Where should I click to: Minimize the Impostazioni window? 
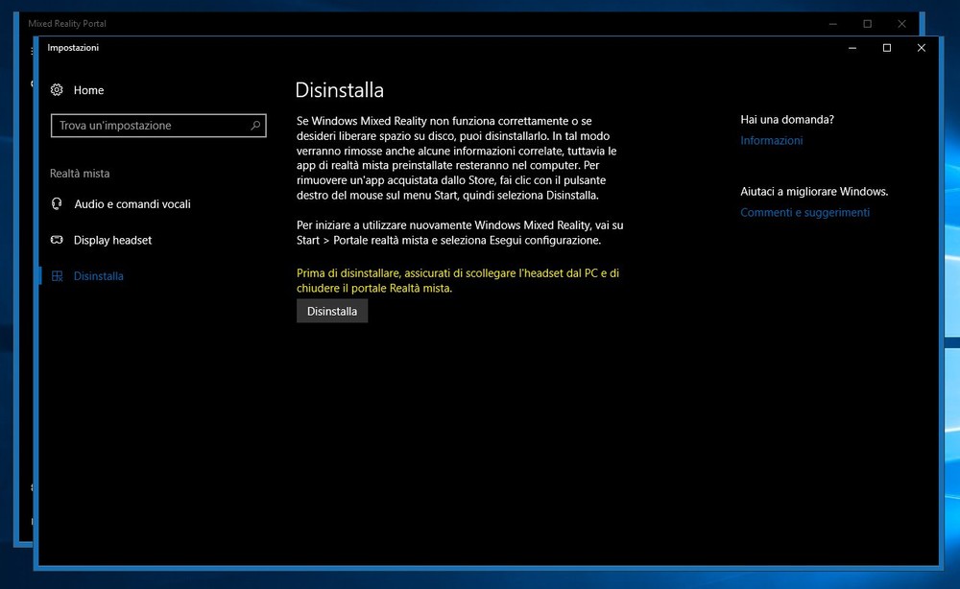pos(852,48)
